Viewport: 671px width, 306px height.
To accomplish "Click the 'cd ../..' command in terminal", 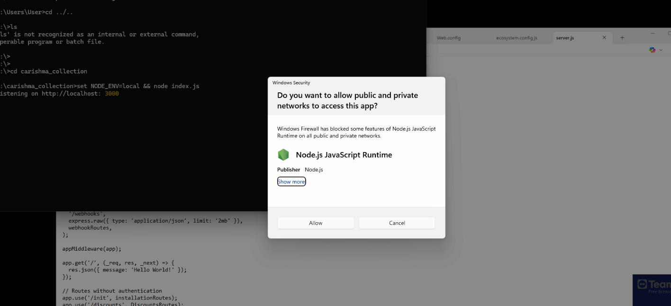I will (59, 12).
